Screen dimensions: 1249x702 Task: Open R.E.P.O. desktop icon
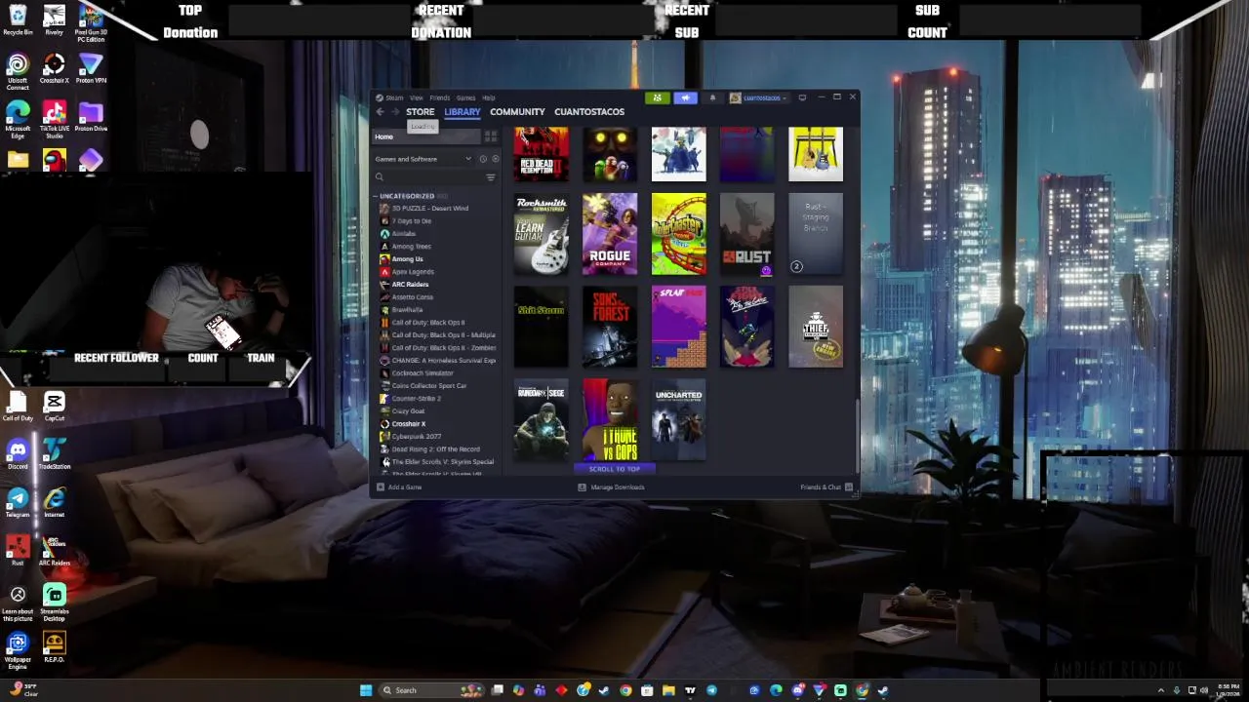54,647
